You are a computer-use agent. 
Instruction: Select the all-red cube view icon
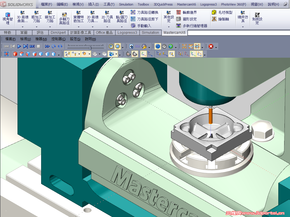15,54
